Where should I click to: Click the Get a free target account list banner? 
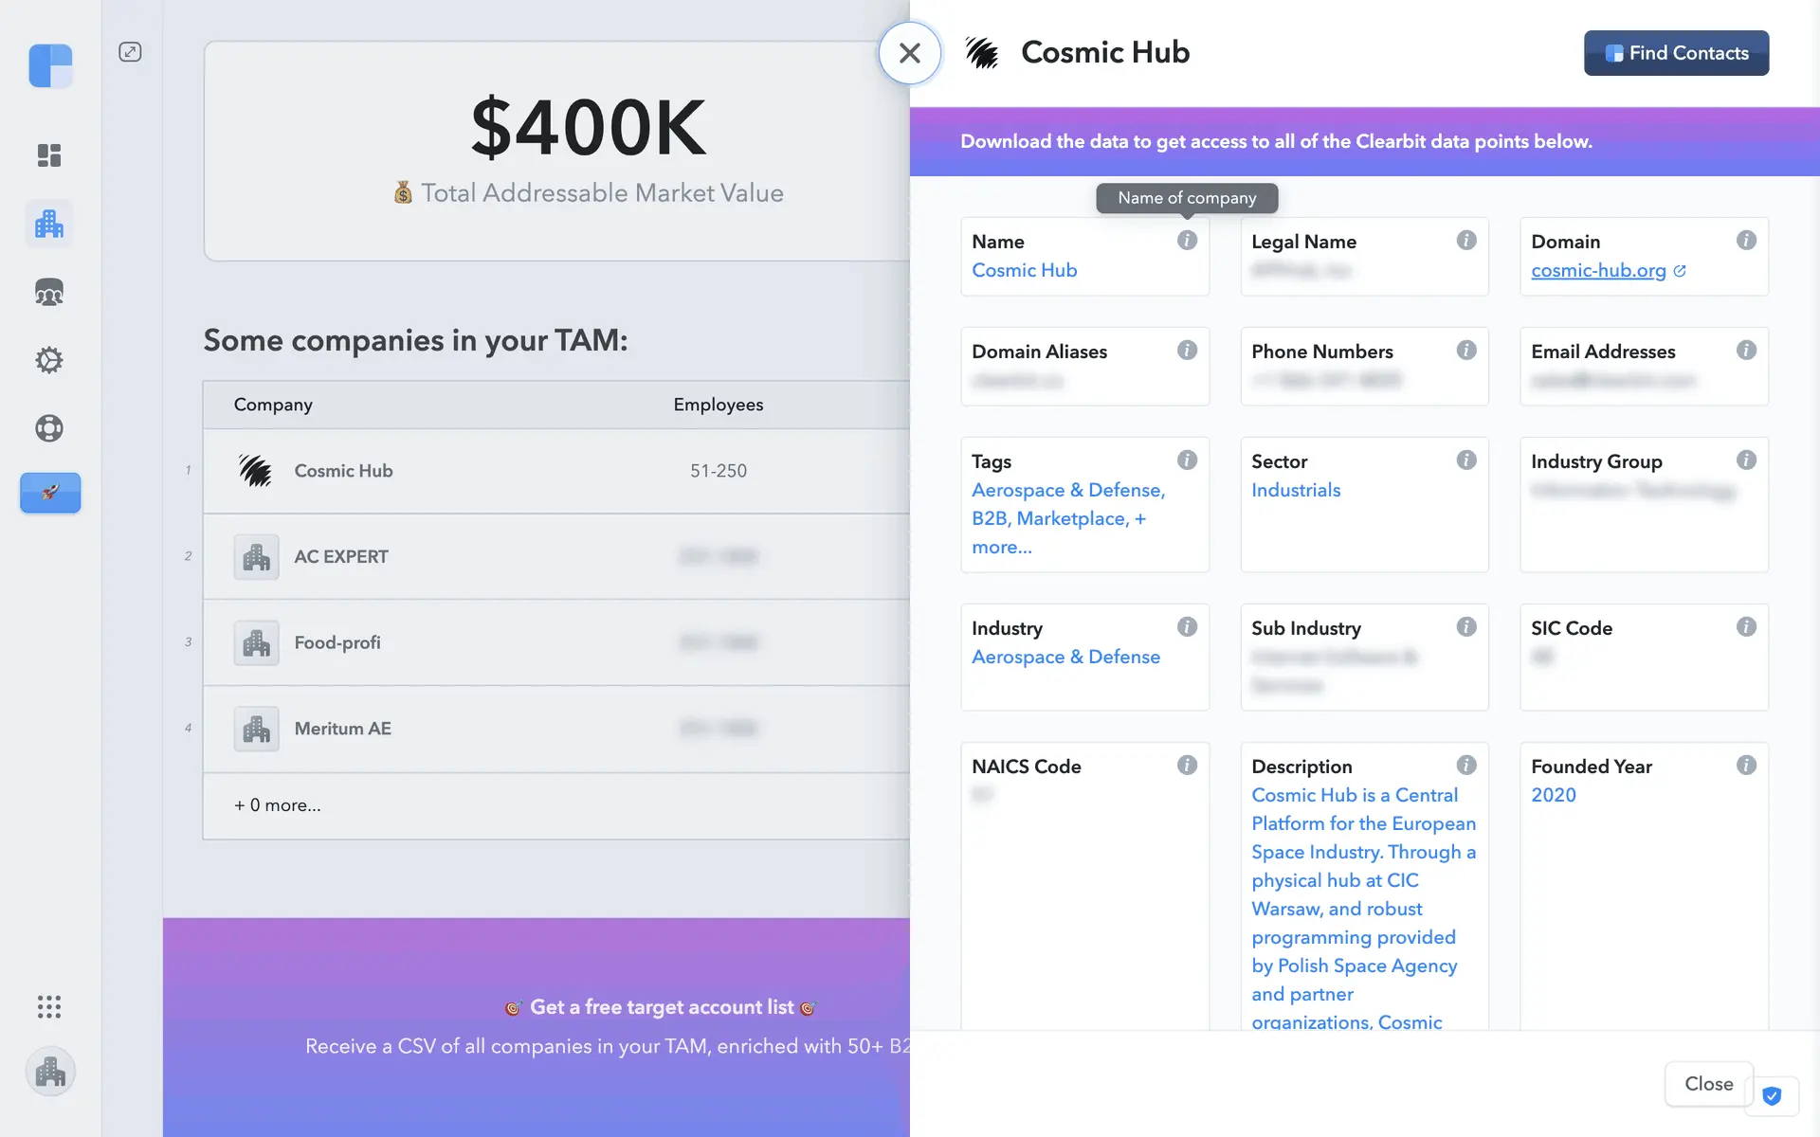pos(662,1007)
